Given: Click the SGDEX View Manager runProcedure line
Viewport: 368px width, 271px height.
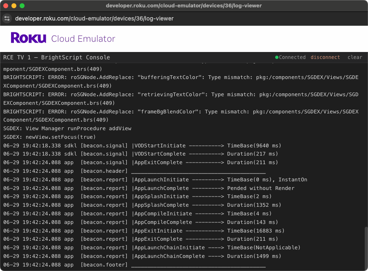Looking at the screenshot, I should pyautogui.click(x=67, y=129).
